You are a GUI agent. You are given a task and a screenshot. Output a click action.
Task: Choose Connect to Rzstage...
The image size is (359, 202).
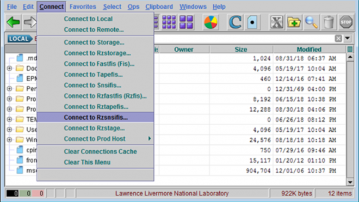pos(95,128)
